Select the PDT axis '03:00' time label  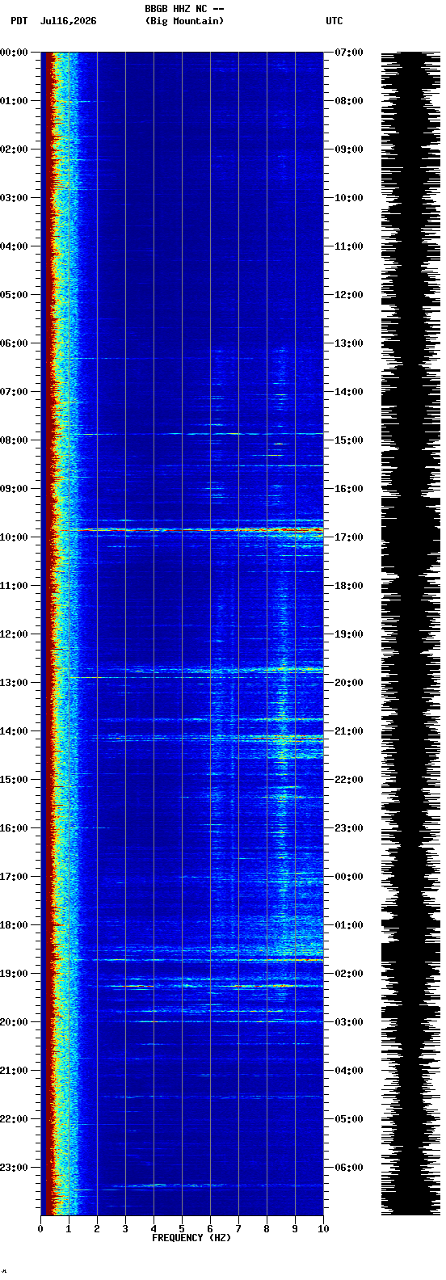(x=15, y=198)
